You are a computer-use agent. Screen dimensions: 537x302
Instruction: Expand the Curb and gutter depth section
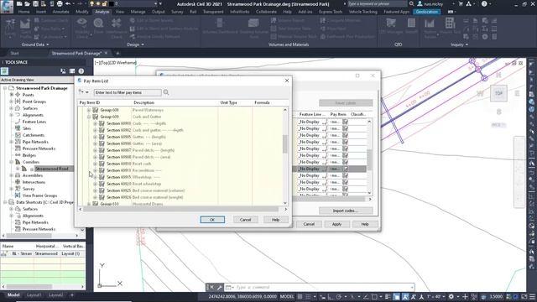[95, 130]
